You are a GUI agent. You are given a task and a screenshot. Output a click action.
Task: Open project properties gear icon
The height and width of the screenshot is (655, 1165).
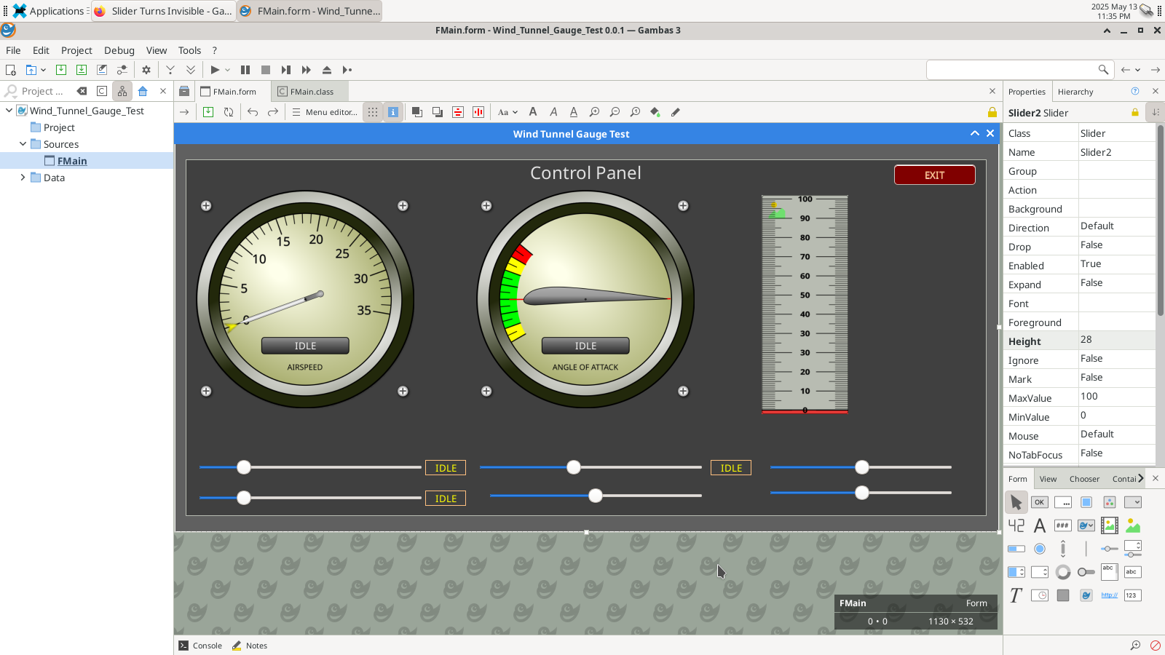[x=146, y=70]
